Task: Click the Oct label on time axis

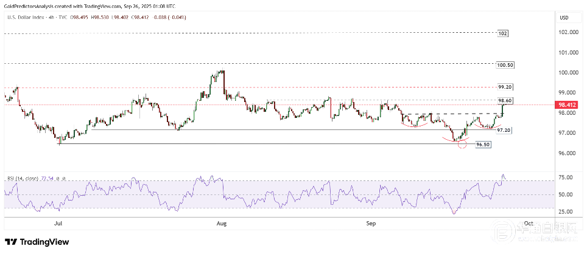Action: [x=529, y=224]
